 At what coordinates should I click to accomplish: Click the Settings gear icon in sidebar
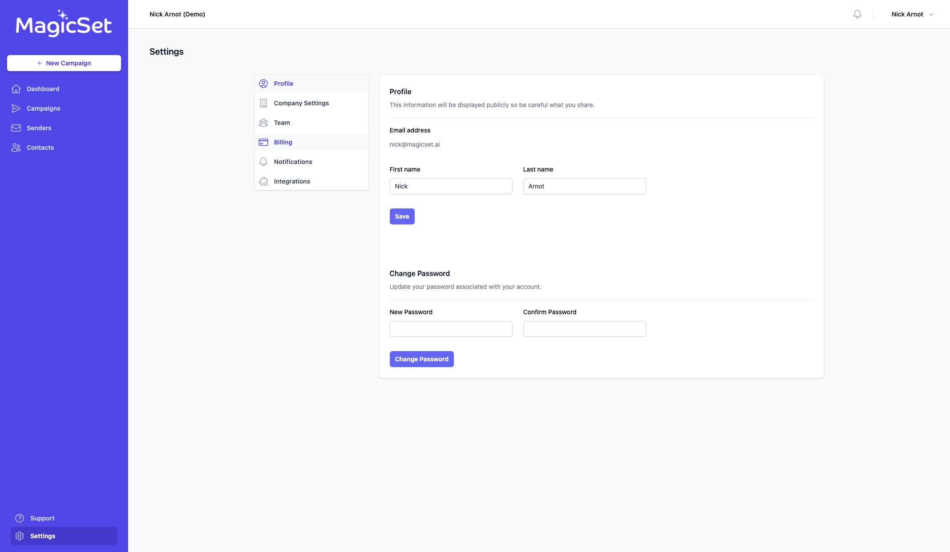point(20,536)
